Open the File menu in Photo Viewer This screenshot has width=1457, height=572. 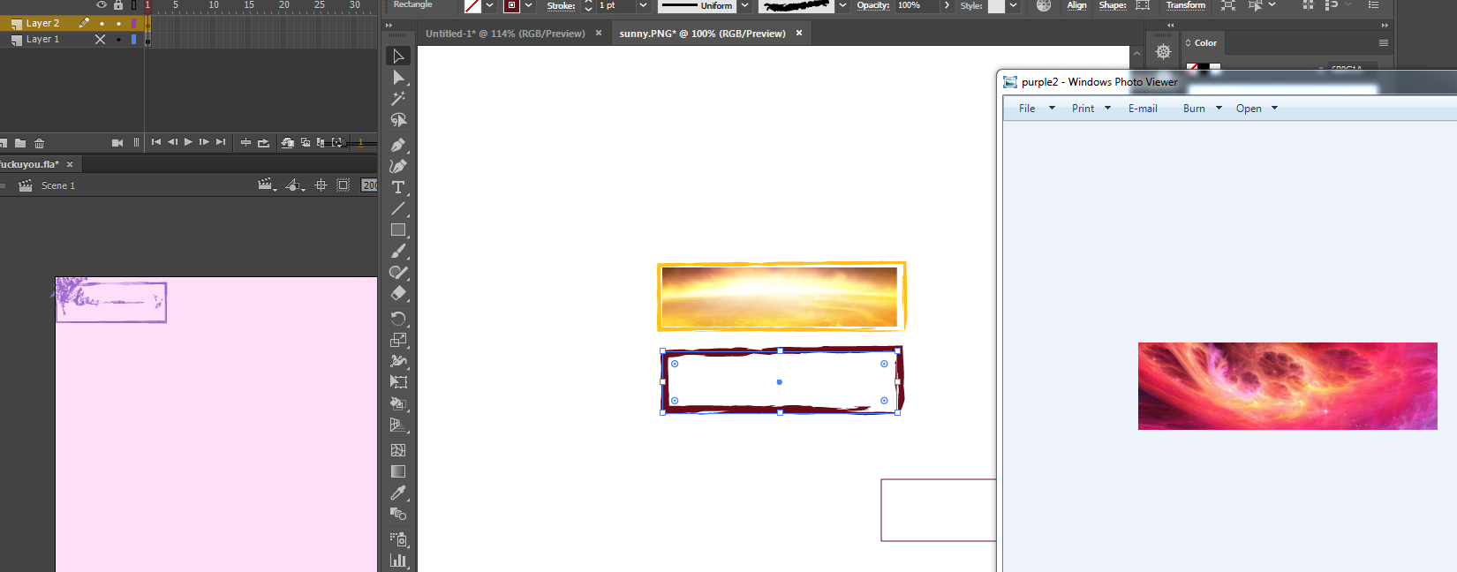click(1027, 109)
